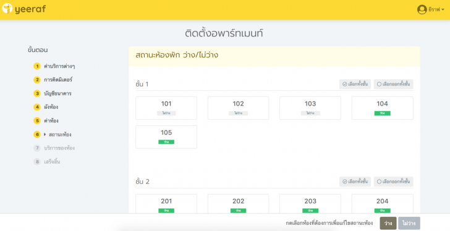The image size is (450, 231).
Task: Click the ติดตั้งอพาร์ทเมนท์ page title
Action: pos(224,33)
